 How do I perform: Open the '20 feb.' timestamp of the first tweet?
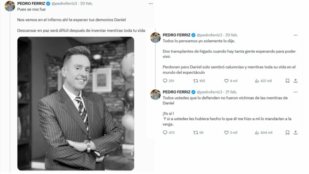87,3
